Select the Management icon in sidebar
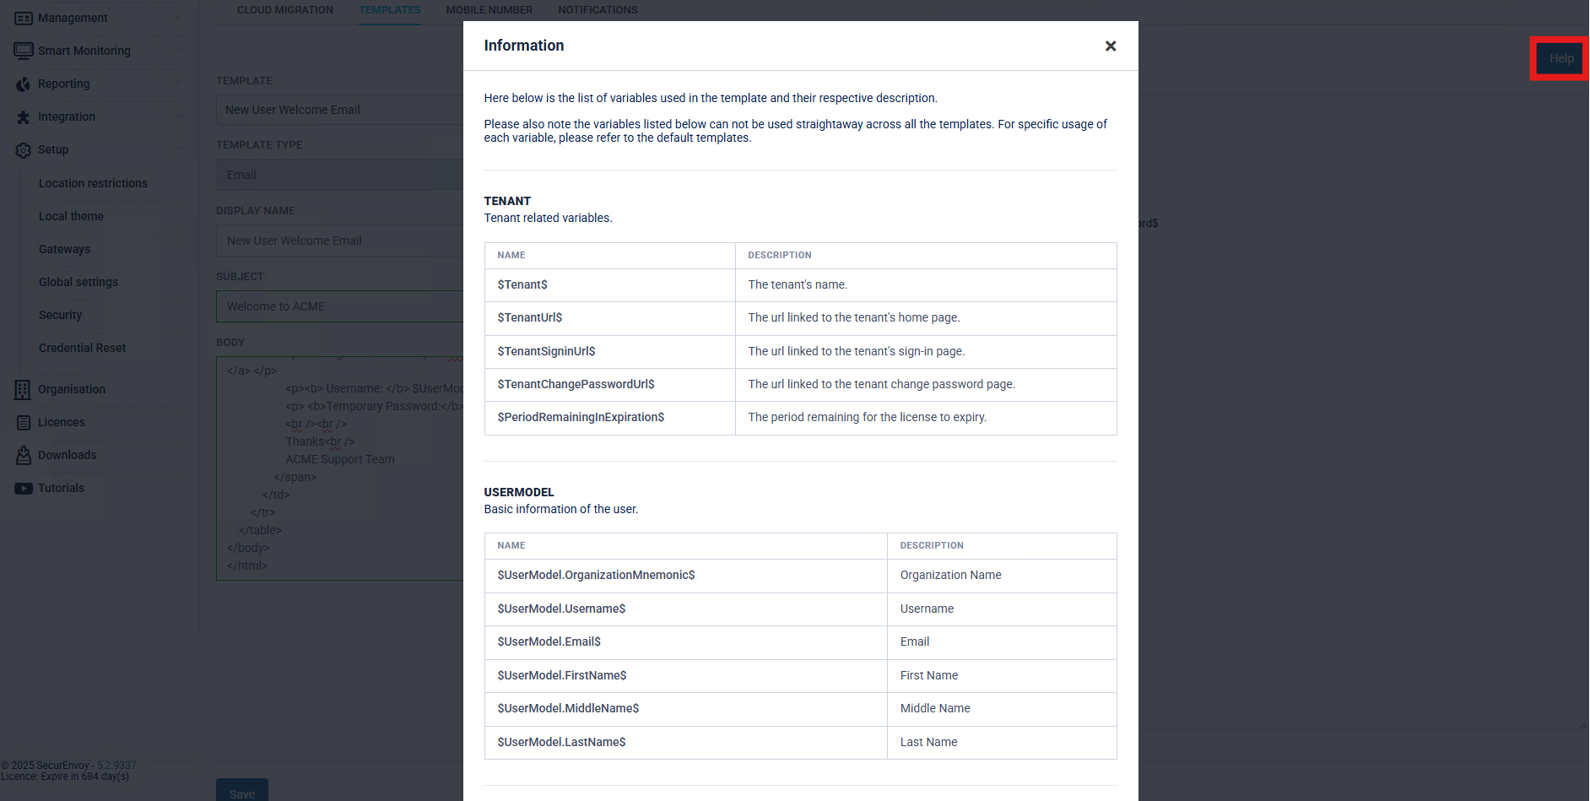 pos(23,17)
